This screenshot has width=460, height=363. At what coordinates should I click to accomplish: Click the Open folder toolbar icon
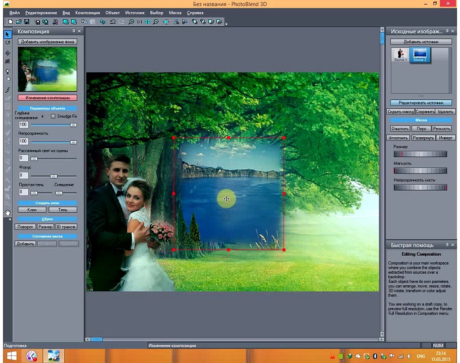coord(19,22)
